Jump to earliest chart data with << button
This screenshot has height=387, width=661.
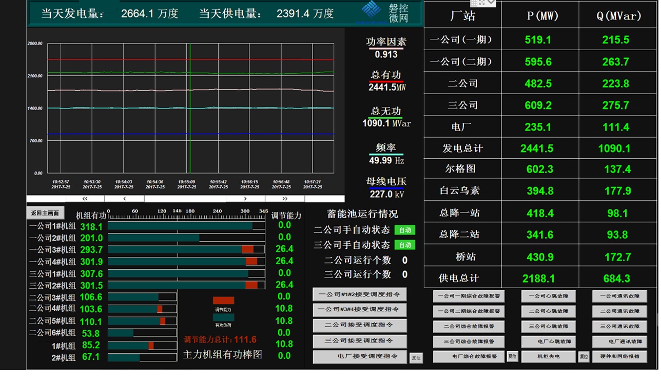[85, 199]
